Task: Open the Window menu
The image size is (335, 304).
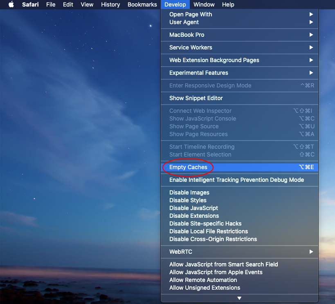Action: click(x=204, y=4)
